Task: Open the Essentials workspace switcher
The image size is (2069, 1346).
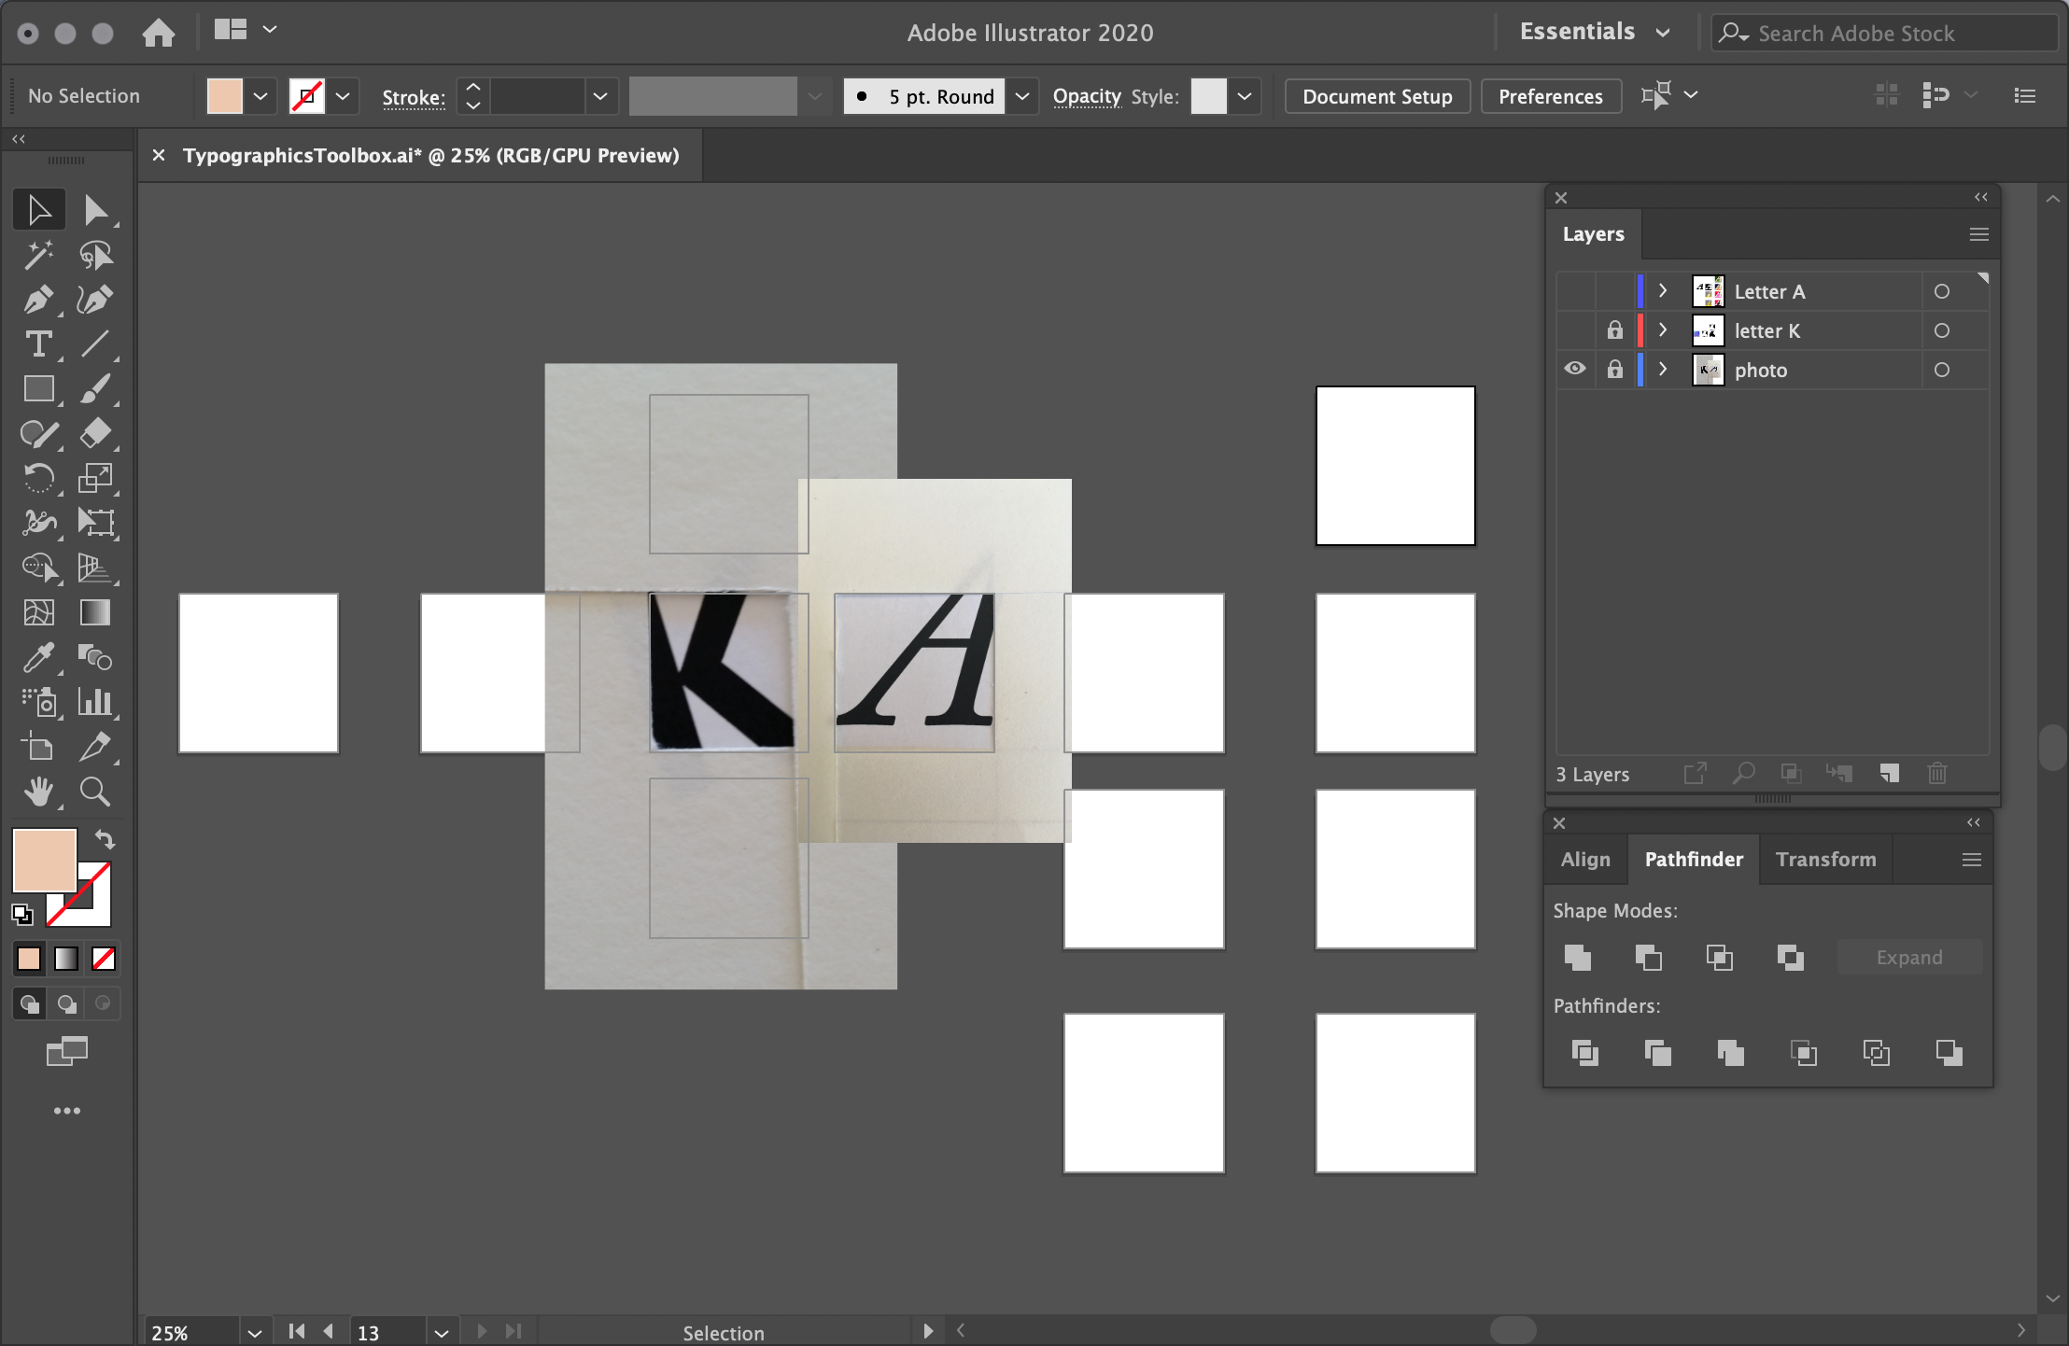Action: click(x=1595, y=32)
